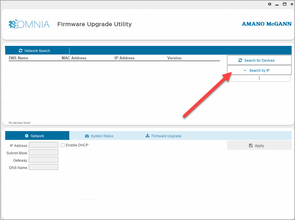This screenshot has height=220, width=295.
Task: Click the info icon in the title bar
Action: tap(270, 4)
